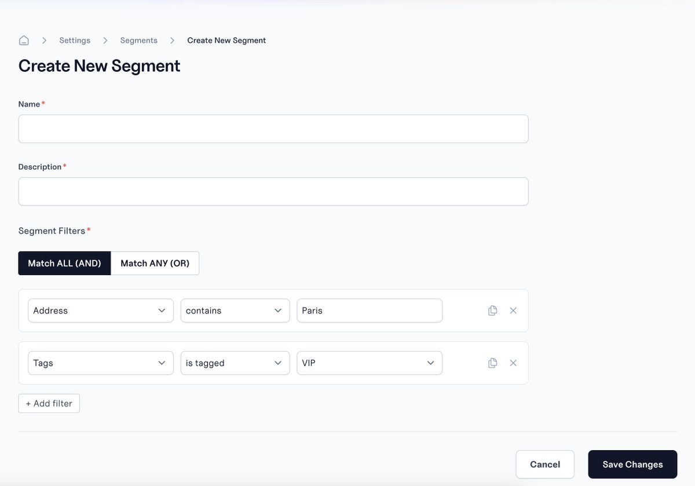Viewport: 695px width, 486px height.
Task: Click the Save Changes button
Action: coord(632,464)
